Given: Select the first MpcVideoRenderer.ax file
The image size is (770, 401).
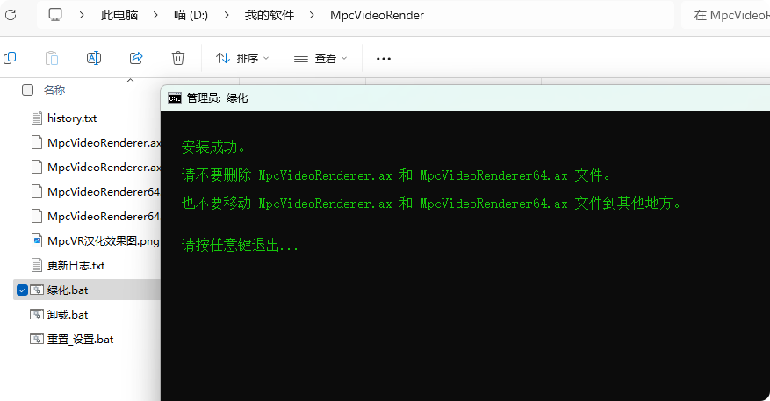Looking at the screenshot, I should click(104, 142).
